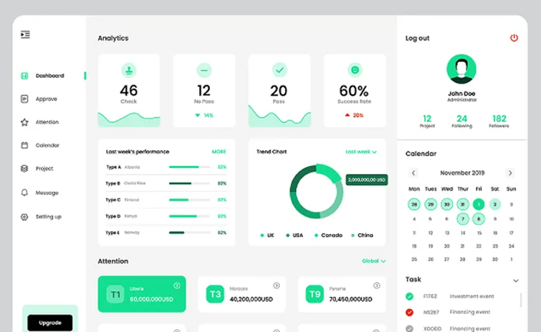Click the MORE link in performance card
The image size is (541, 332).
point(219,152)
